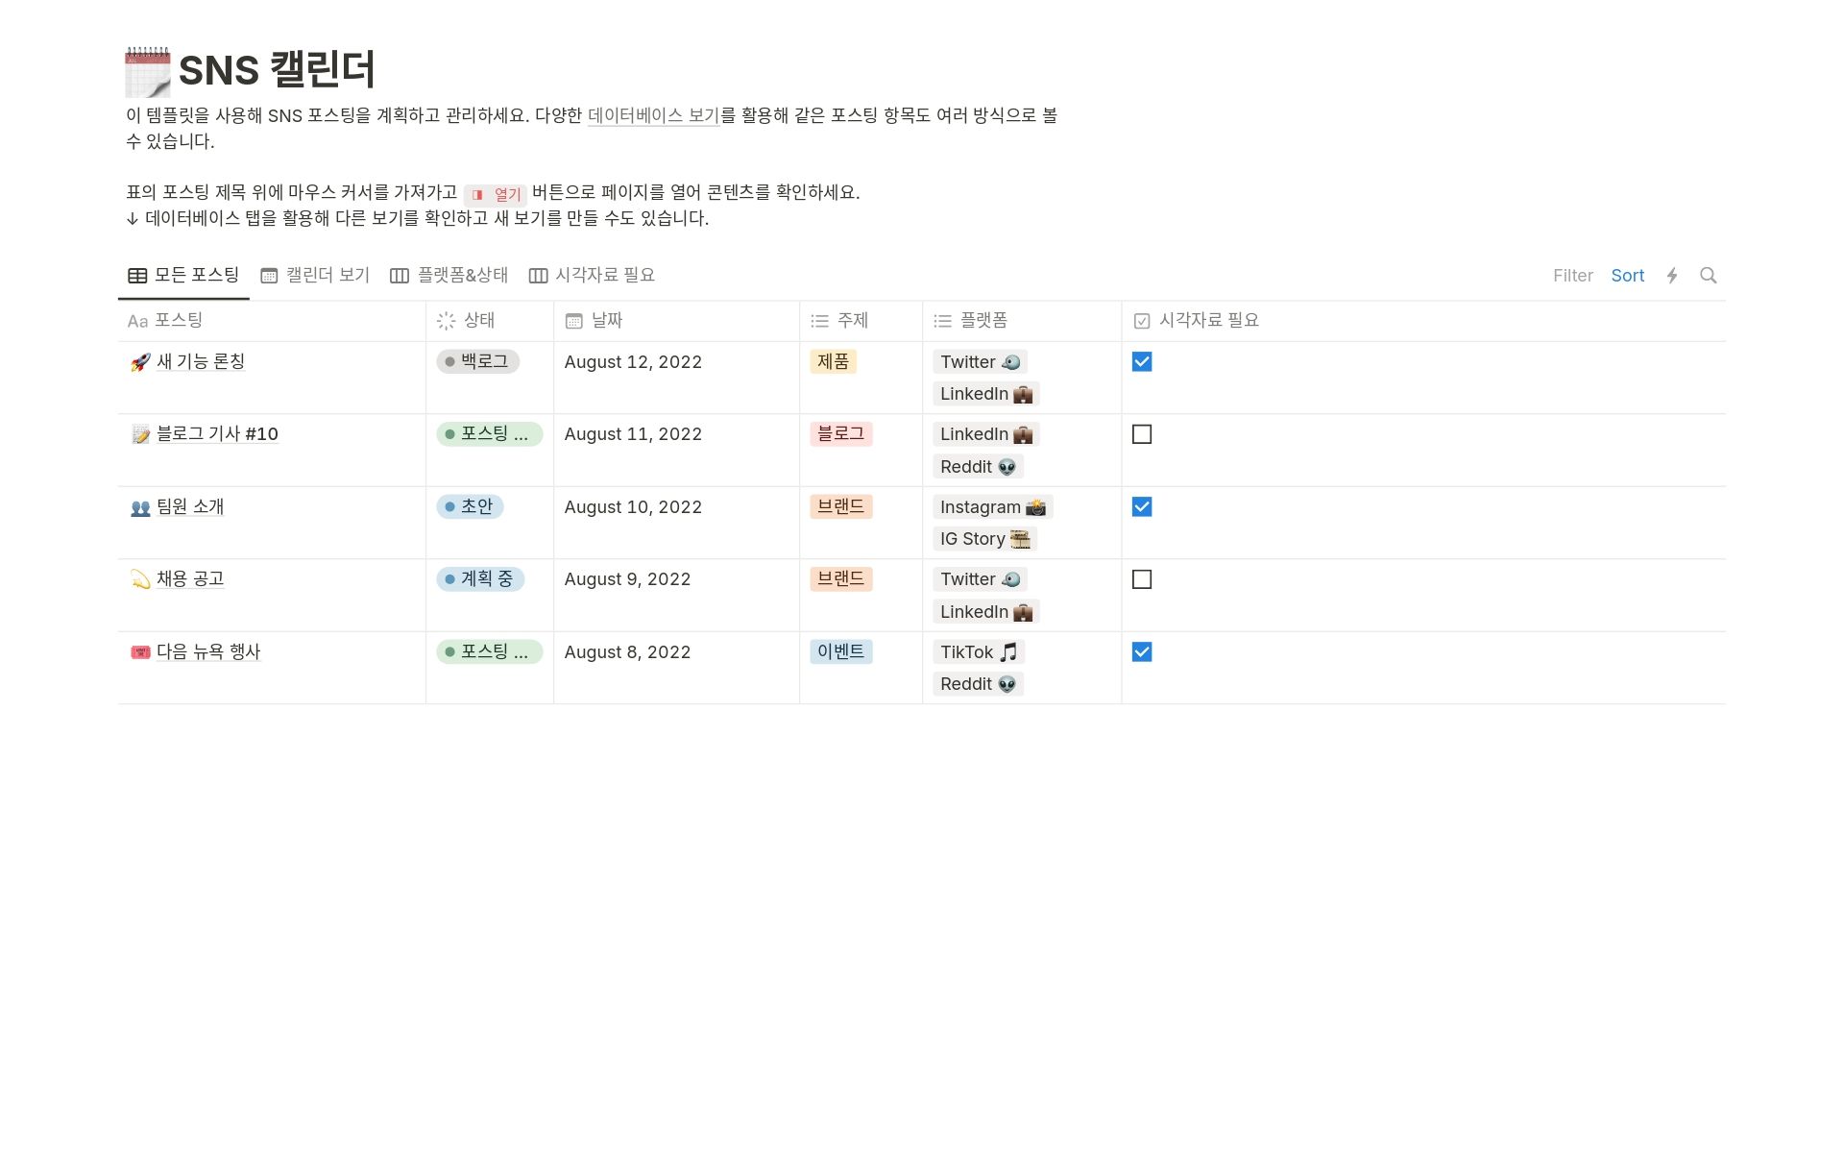1844x1152 pixels.
Task: Uncheck the 시각자료 필요 box for 새 기능 론칭
Action: coord(1142,362)
